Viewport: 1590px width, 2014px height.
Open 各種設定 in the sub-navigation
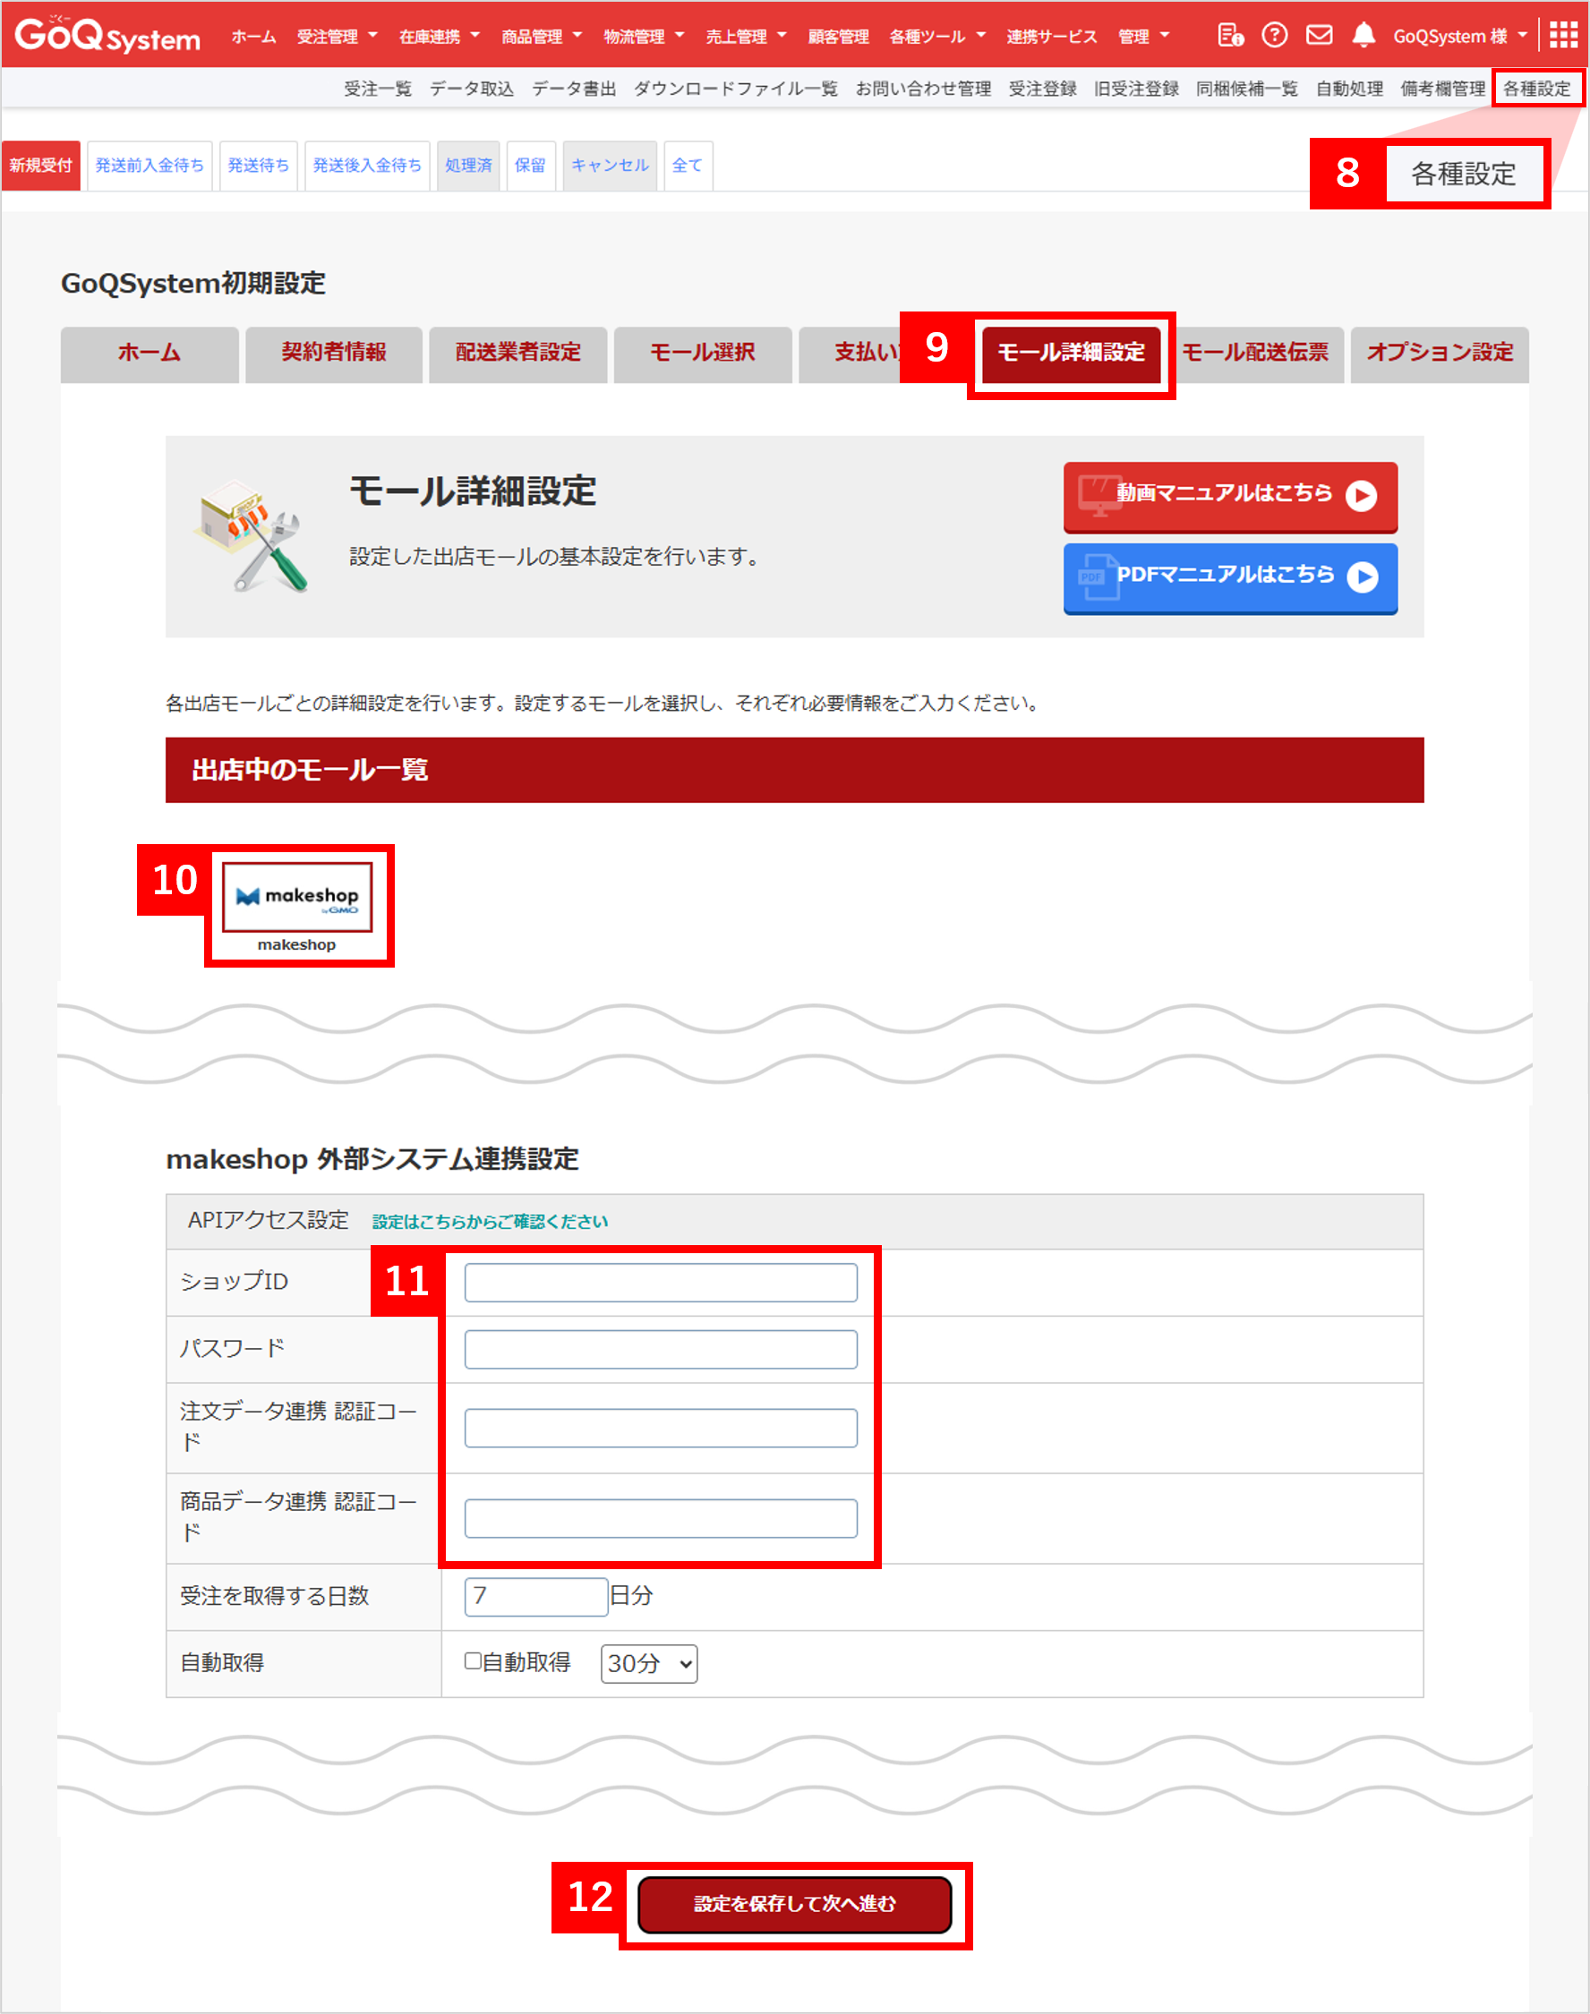pos(1536,89)
